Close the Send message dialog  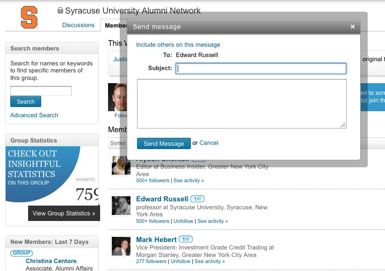click(353, 27)
